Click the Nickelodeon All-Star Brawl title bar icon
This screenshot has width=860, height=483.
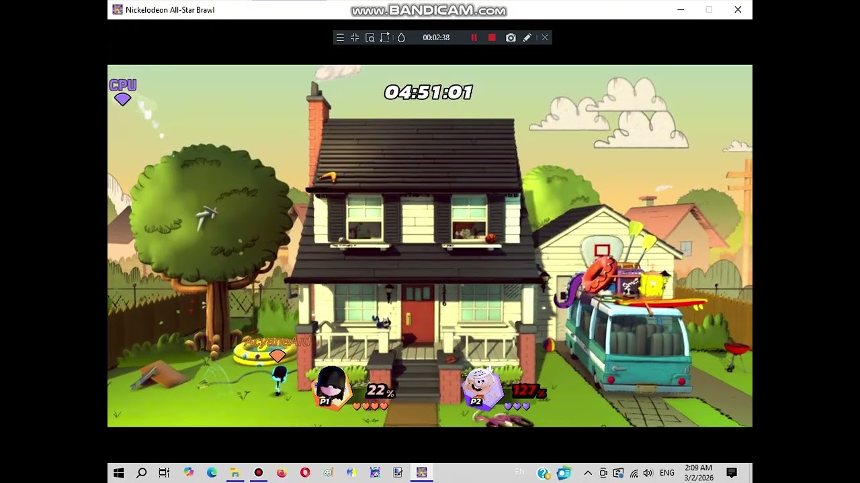118,9
